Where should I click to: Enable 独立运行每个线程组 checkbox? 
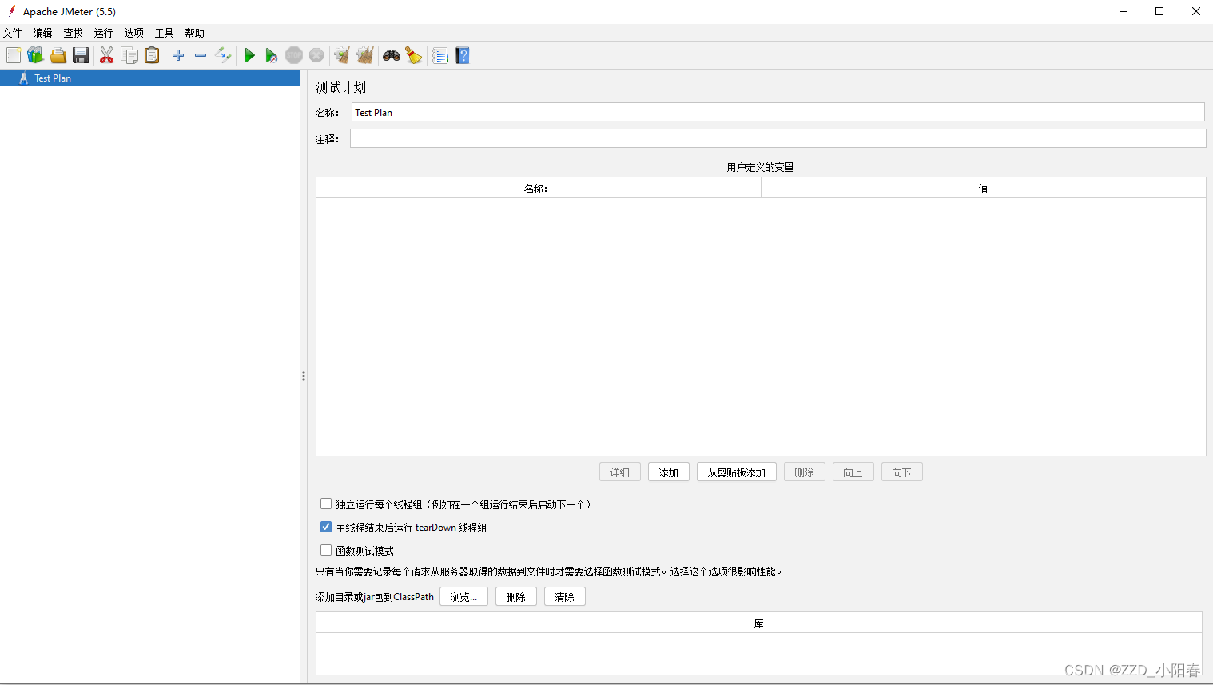pos(326,504)
